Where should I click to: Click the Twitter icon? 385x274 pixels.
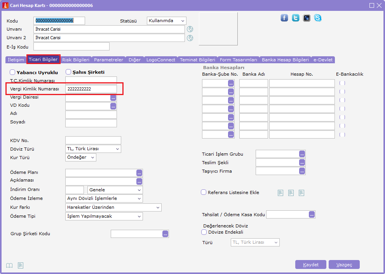click(x=296, y=18)
